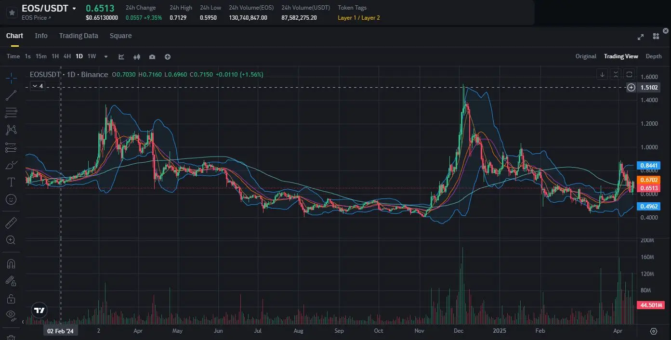Collapse the chart pane
Image resolution: width=671 pixels, height=340 pixels.
pyautogui.click(x=616, y=74)
